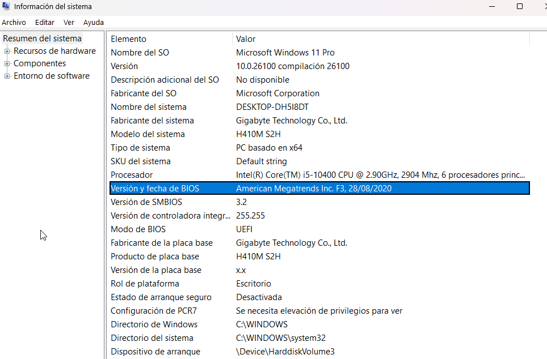Open the Archivo menu
This screenshot has width=547, height=359.
point(14,22)
